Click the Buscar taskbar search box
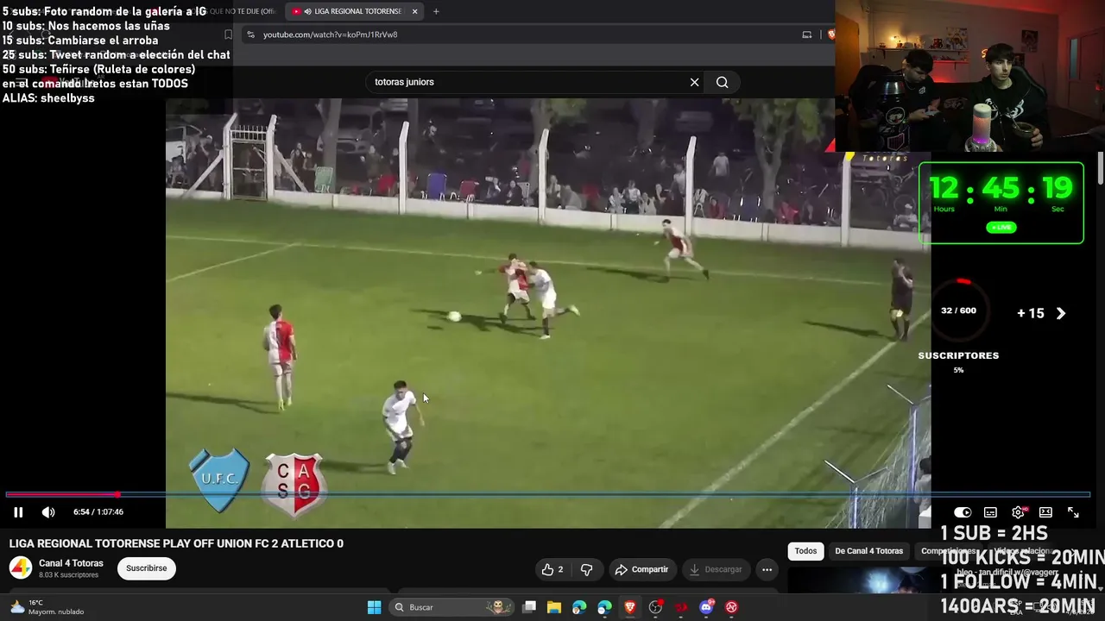Screen dimensions: 1105x621 pos(451,607)
